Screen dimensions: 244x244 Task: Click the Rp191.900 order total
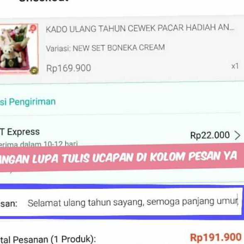216,237
